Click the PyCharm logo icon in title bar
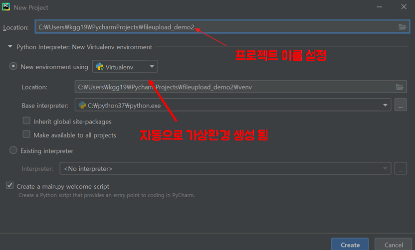 [6, 7]
